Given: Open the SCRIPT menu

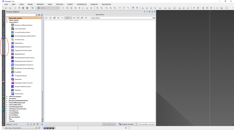Looking at the screenshot, I should click(70, 5).
